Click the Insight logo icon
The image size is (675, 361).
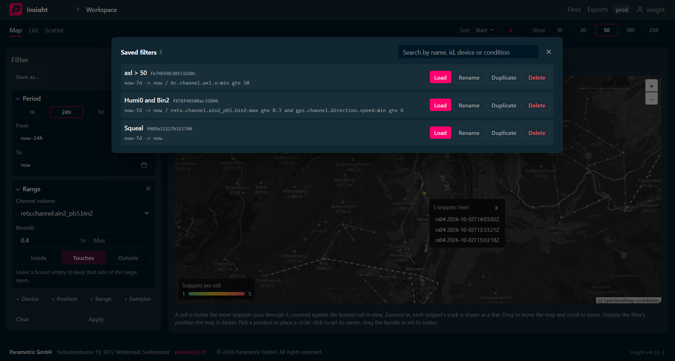[x=16, y=10]
